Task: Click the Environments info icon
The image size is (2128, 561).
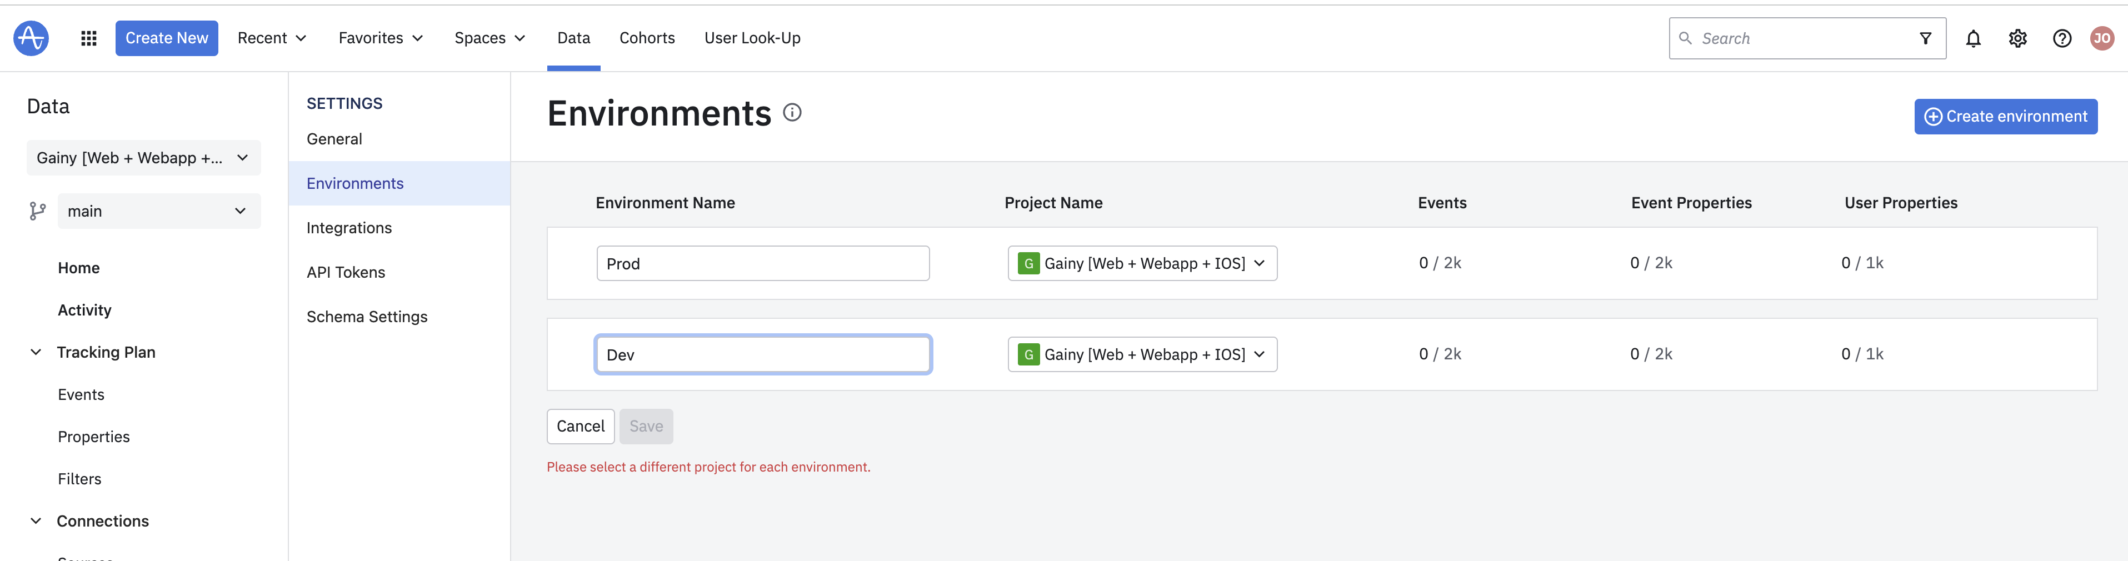Action: coord(791,112)
